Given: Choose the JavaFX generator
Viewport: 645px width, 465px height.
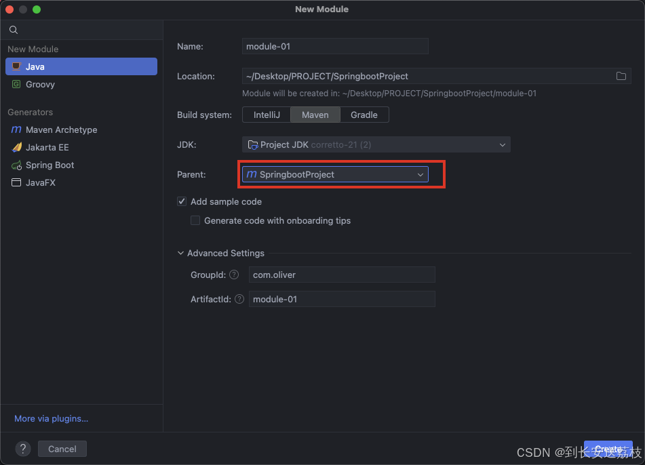Looking at the screenshot, I should click(x=81, y=182).
